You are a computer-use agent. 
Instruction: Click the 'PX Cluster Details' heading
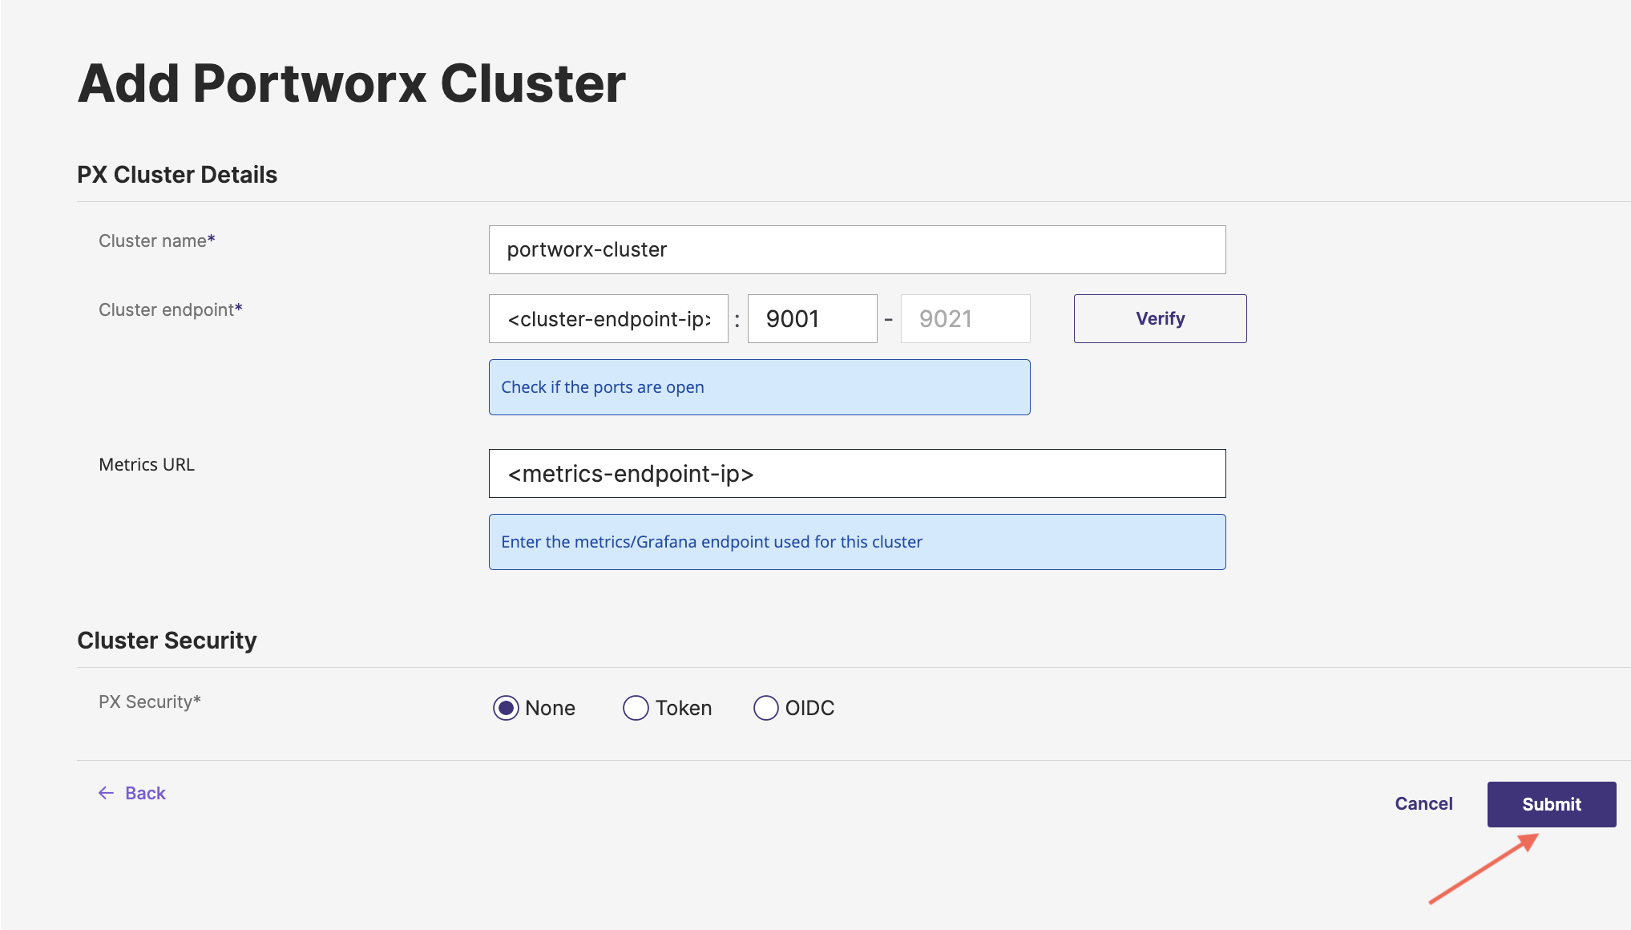pyautogui.click(x=177, y=174)
